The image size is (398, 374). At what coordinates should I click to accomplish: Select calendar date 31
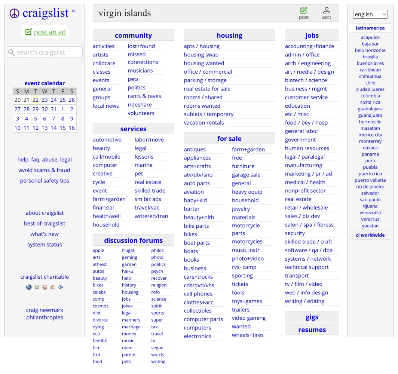click(x=53, y=109)
